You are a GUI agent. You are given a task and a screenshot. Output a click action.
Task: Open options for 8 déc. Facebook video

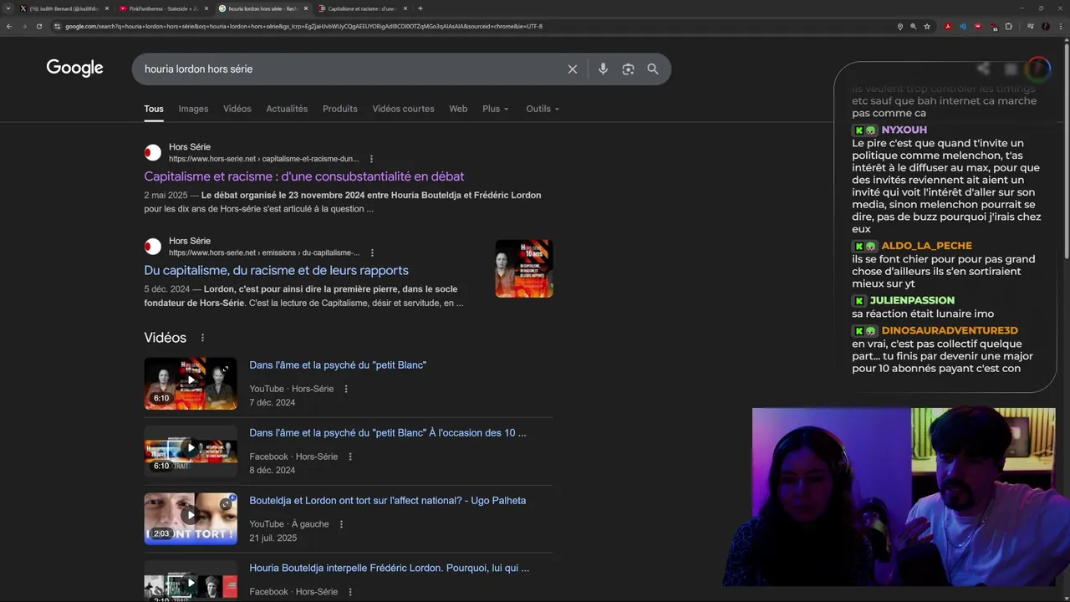[x=350, y=457]
